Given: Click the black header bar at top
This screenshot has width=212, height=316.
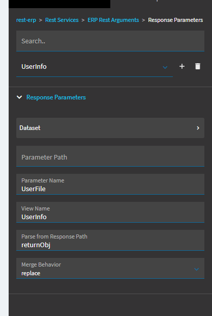Looking at the screenshot, I should [x=59, y=4].
